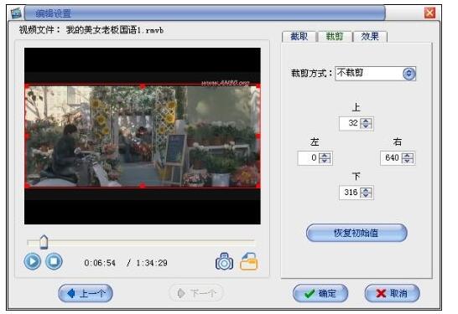The height and width of the screenshot is (314, 458).
Task: Decrease the 右 (right) crop value
Action: click(407, 161)
